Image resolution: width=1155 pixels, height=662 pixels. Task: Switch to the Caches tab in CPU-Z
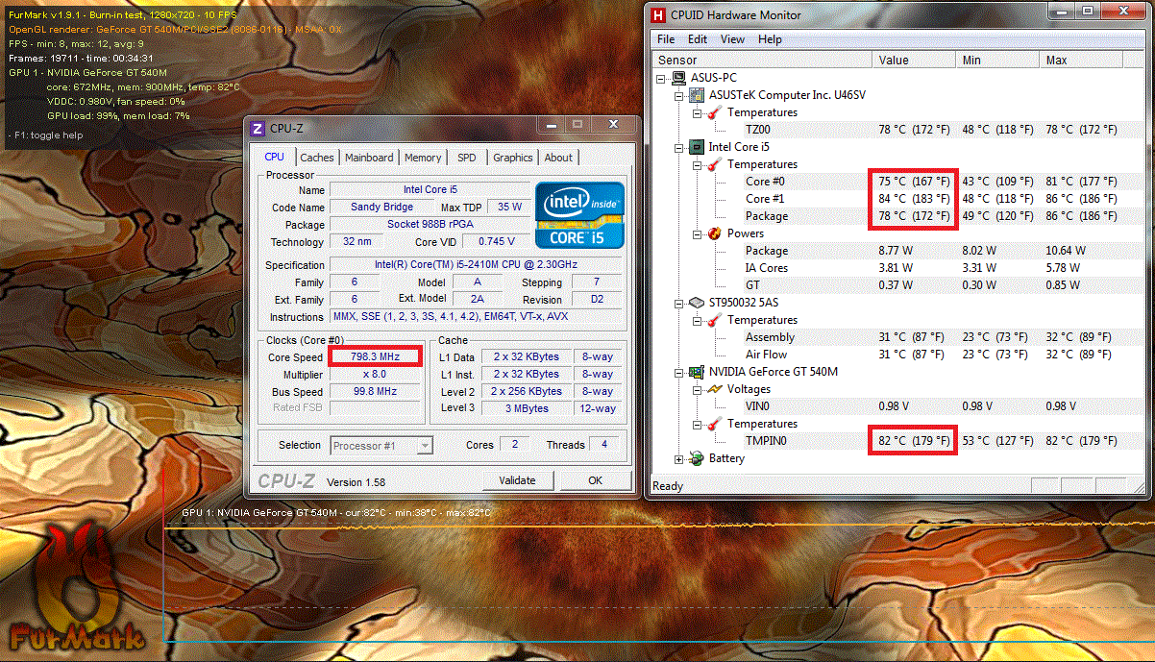[x=317, y=158]
